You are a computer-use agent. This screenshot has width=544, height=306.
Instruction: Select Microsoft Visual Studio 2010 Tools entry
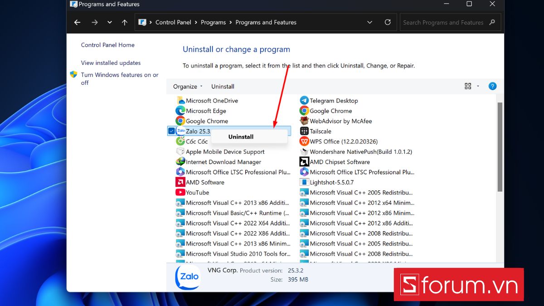[x=233, y=254]
